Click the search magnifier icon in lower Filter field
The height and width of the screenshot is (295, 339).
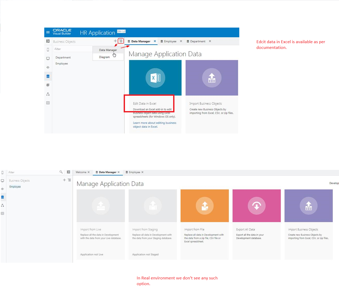(61, 172)
